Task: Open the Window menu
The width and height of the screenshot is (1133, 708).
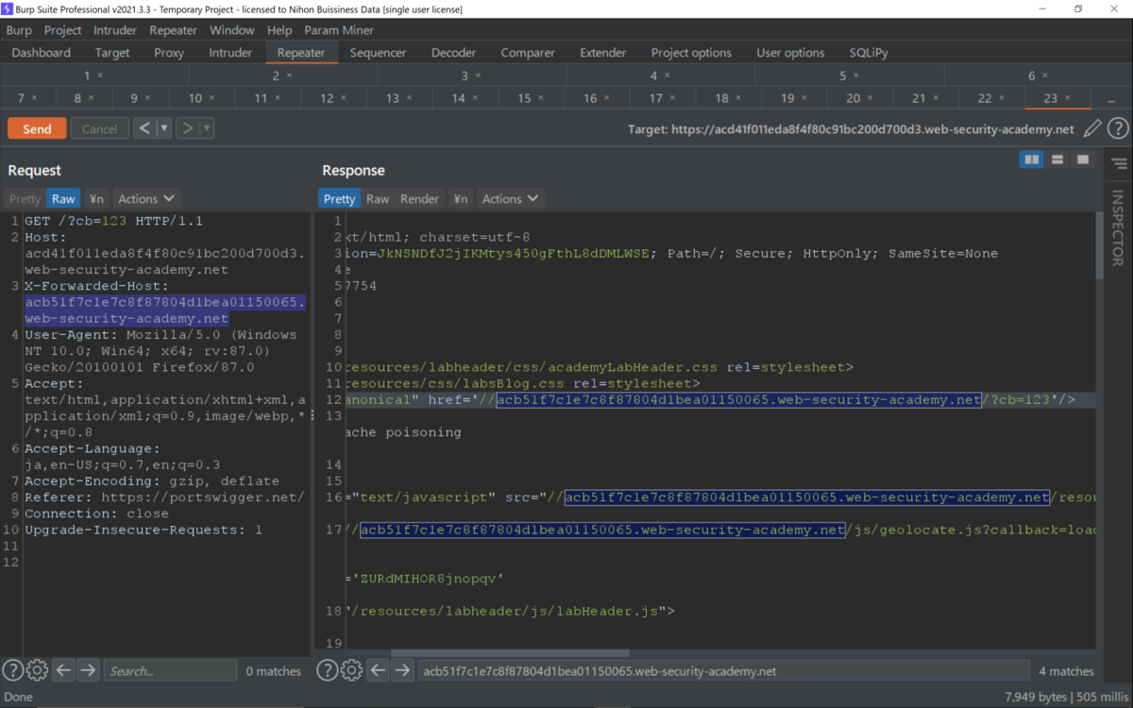Action: pos(231,30)
